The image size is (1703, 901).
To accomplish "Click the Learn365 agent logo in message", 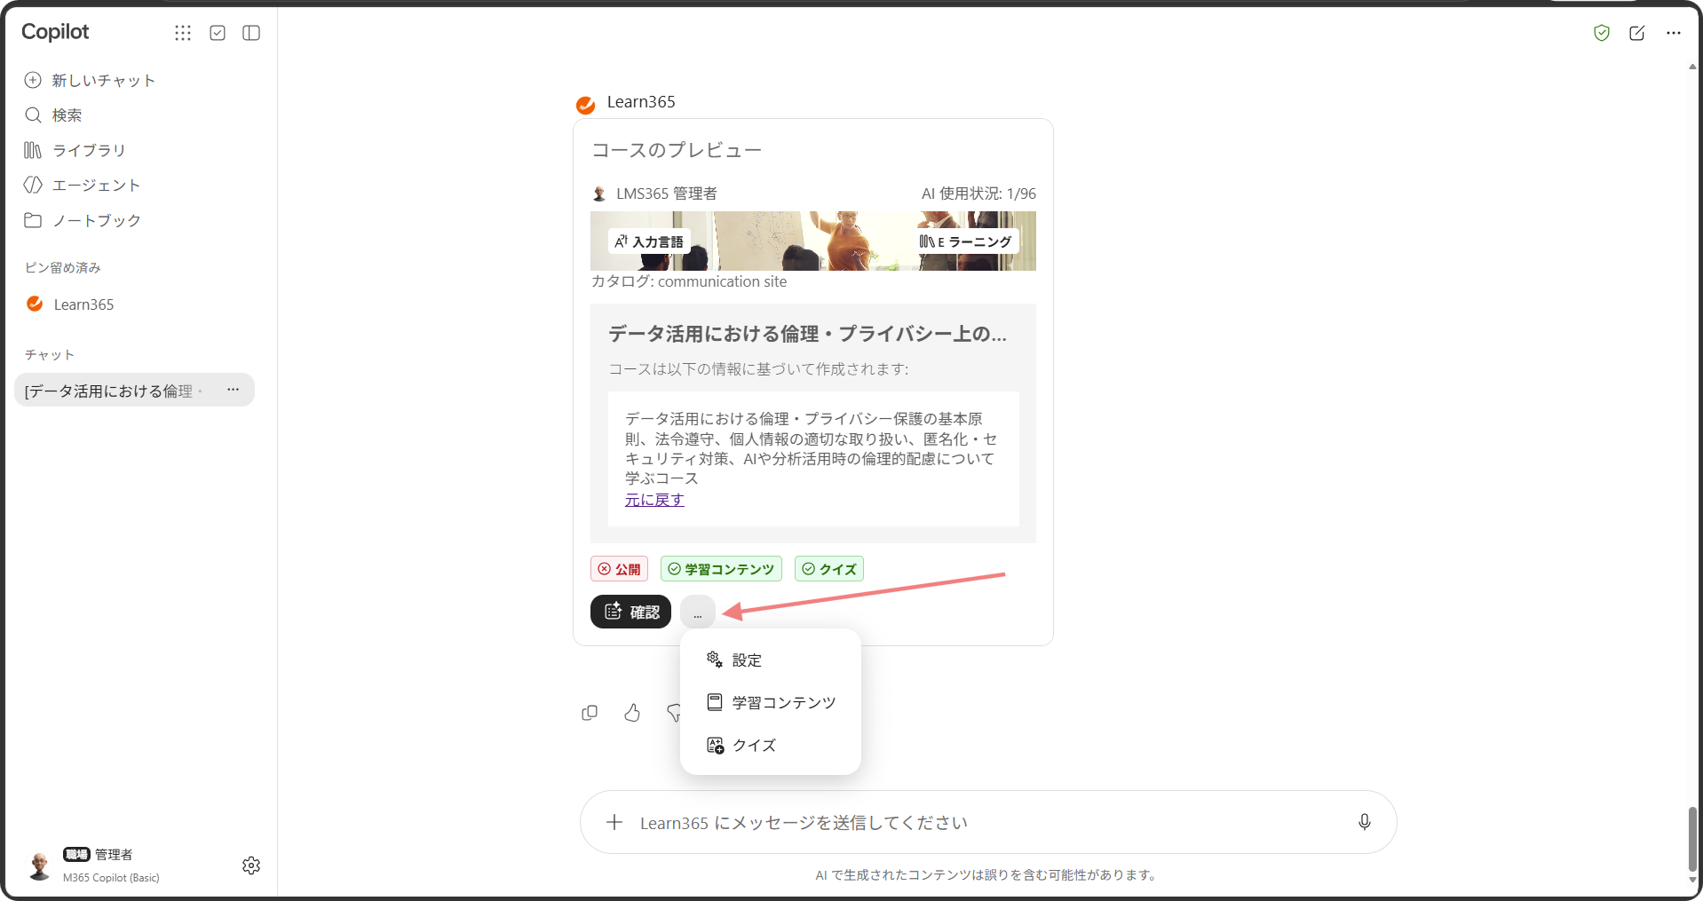I will coord(586,106).
